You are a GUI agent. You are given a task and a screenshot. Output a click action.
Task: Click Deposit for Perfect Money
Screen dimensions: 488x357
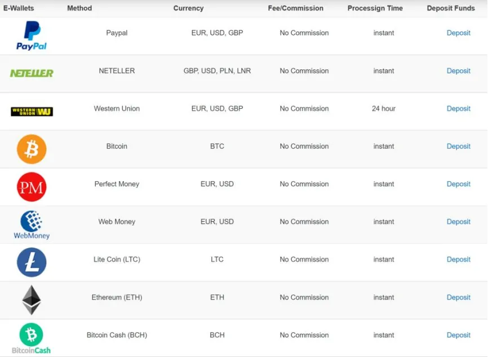(x=459, y=184)
